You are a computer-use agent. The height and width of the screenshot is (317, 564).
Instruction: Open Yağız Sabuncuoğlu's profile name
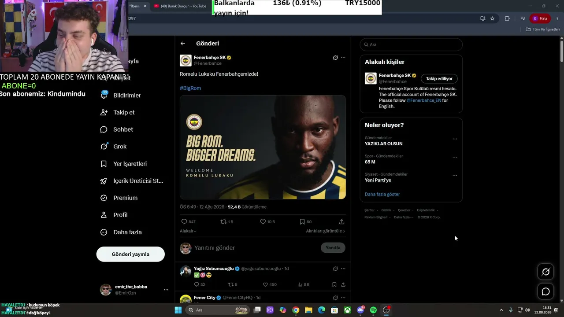214,269
